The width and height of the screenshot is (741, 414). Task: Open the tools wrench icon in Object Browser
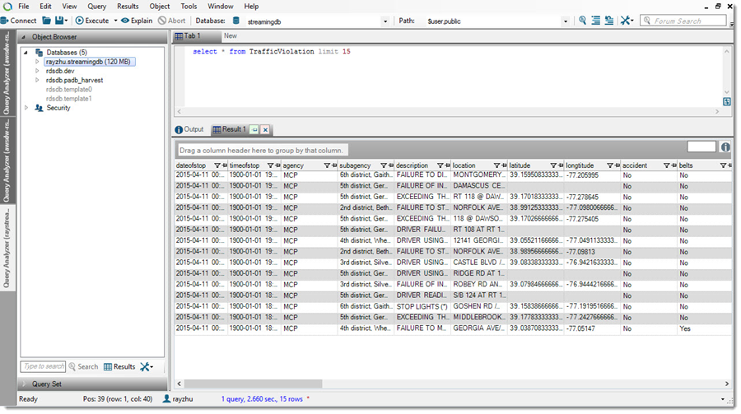[145, 366]
